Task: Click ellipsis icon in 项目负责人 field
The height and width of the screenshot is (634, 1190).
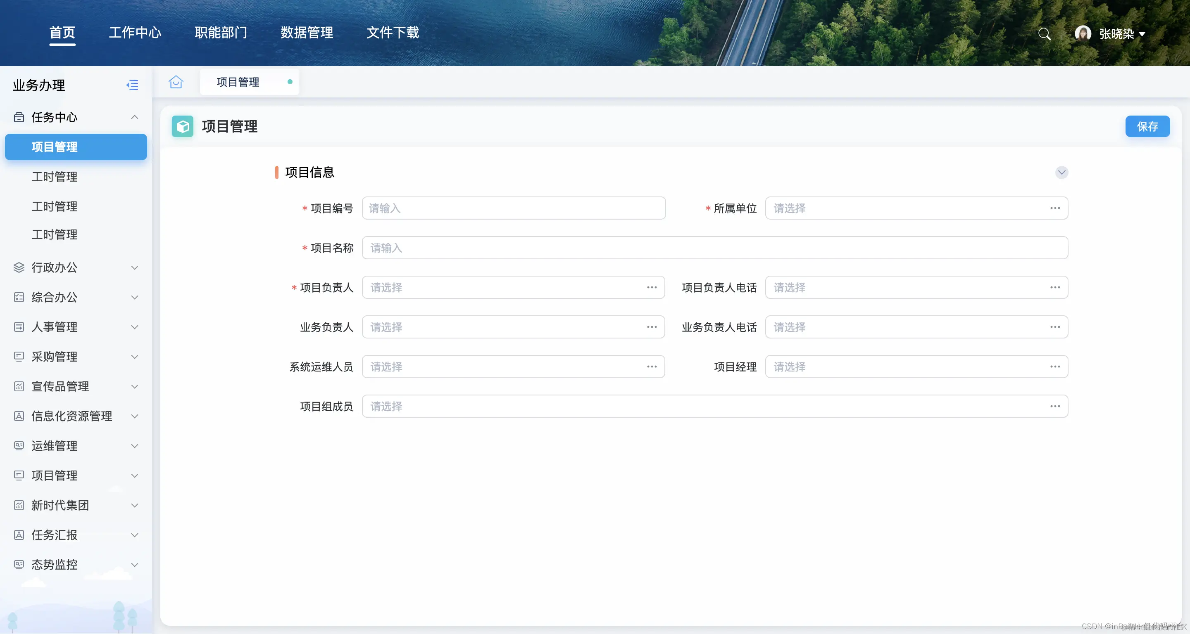Action: (651, 287)
